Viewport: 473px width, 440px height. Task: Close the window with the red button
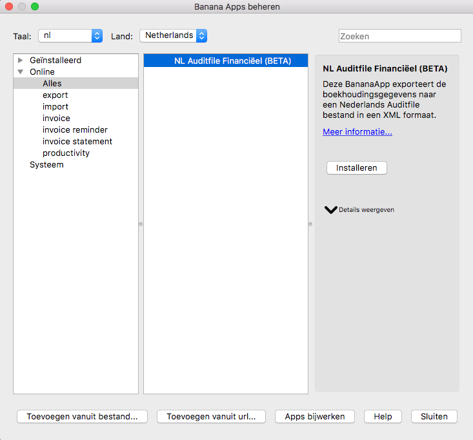(9, 6)
